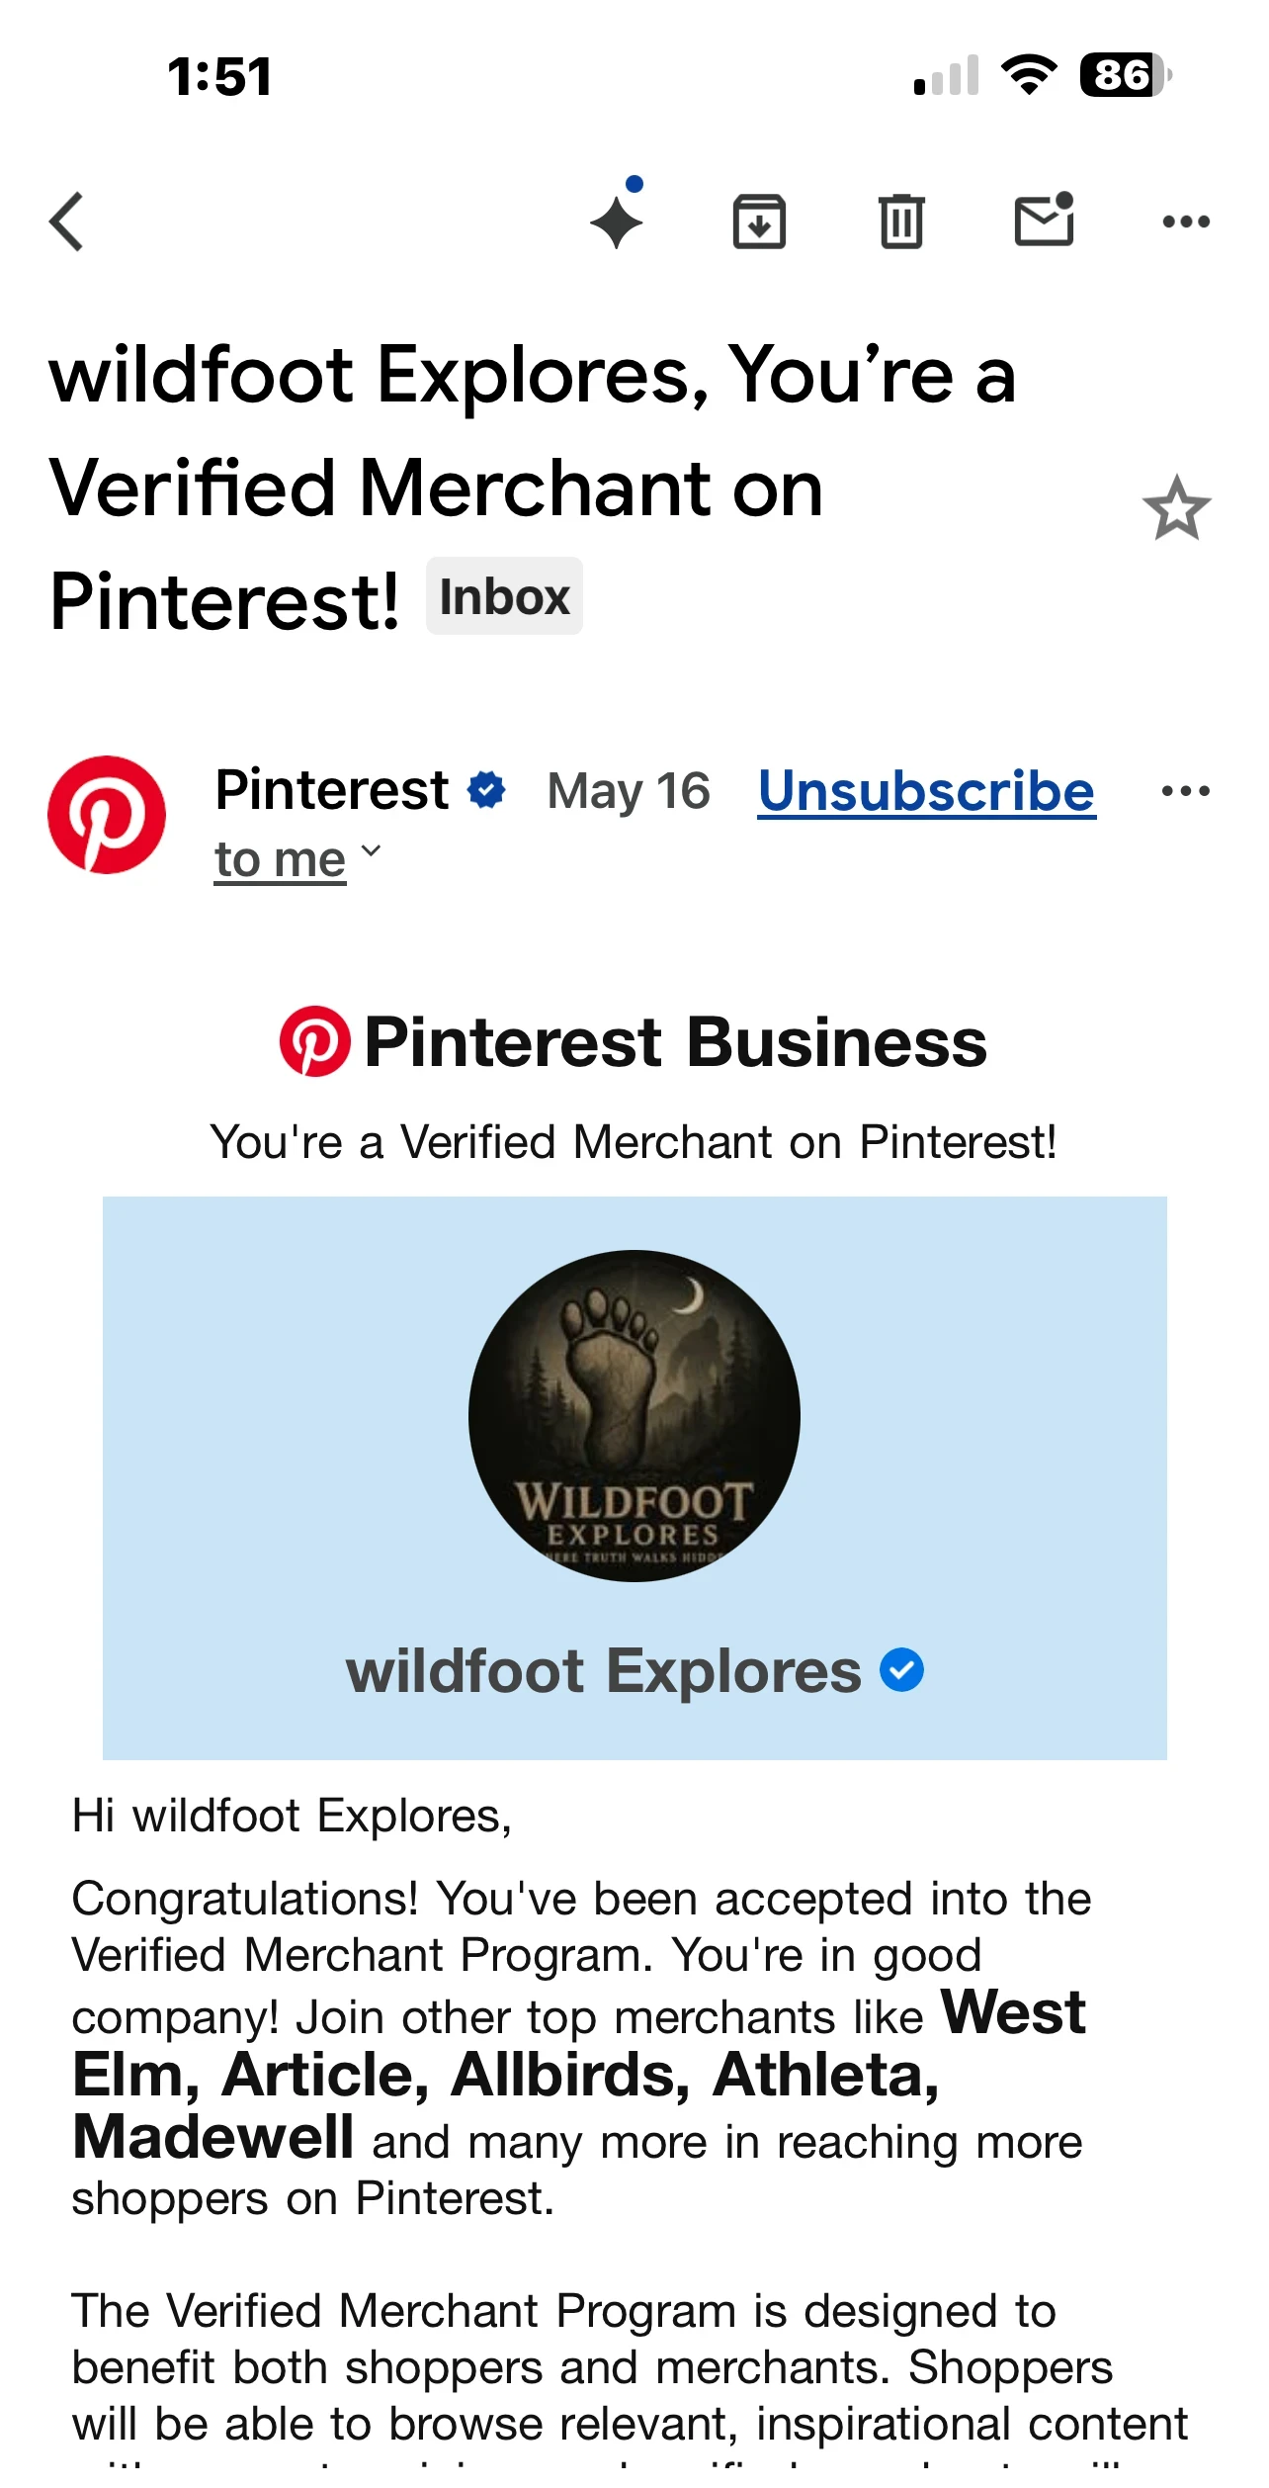Tap the blue verified sender badge
The height and width of the screenshot is (2488, 1269).
coord(486,790)
